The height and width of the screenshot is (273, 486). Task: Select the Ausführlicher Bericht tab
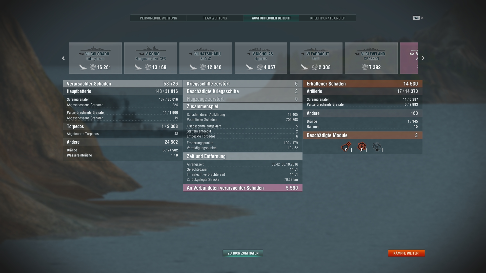point(271,18)
